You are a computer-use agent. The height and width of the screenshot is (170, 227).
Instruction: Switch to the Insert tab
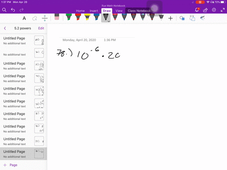(94, 11)
